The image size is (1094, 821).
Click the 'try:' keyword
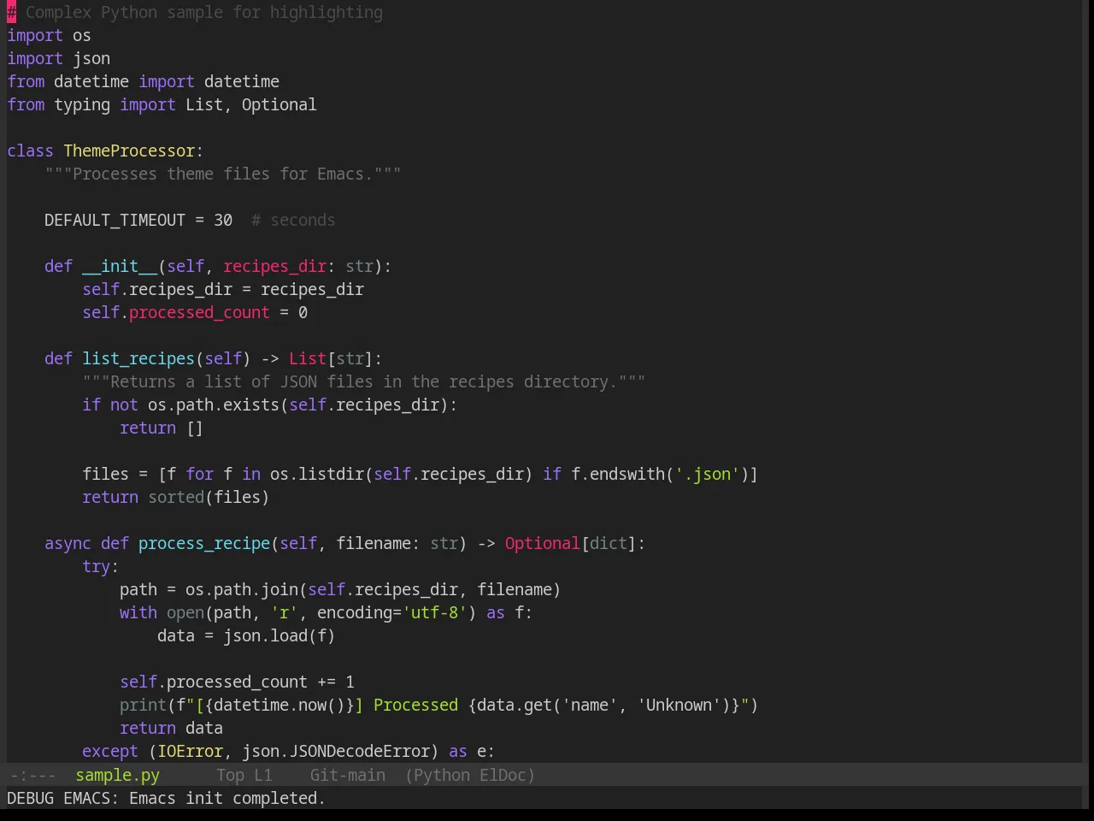pos(100,567)
